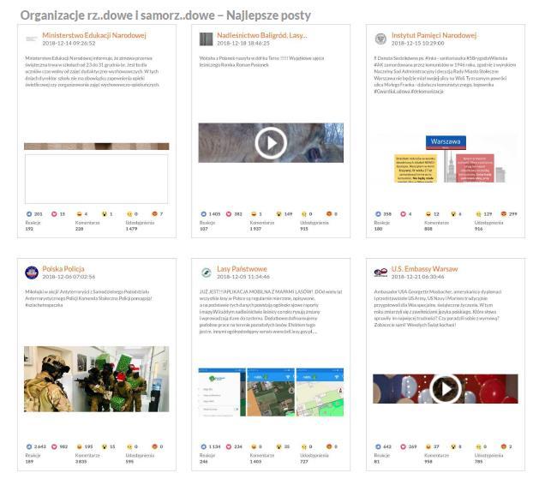Open Lasy Państwowe mobile app screenshots image
This screenshot has width=539, height=479.
271,392
